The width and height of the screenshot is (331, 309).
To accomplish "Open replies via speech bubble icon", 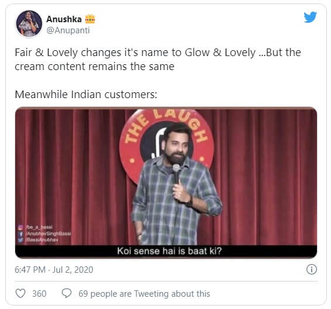I will [67, 293].
